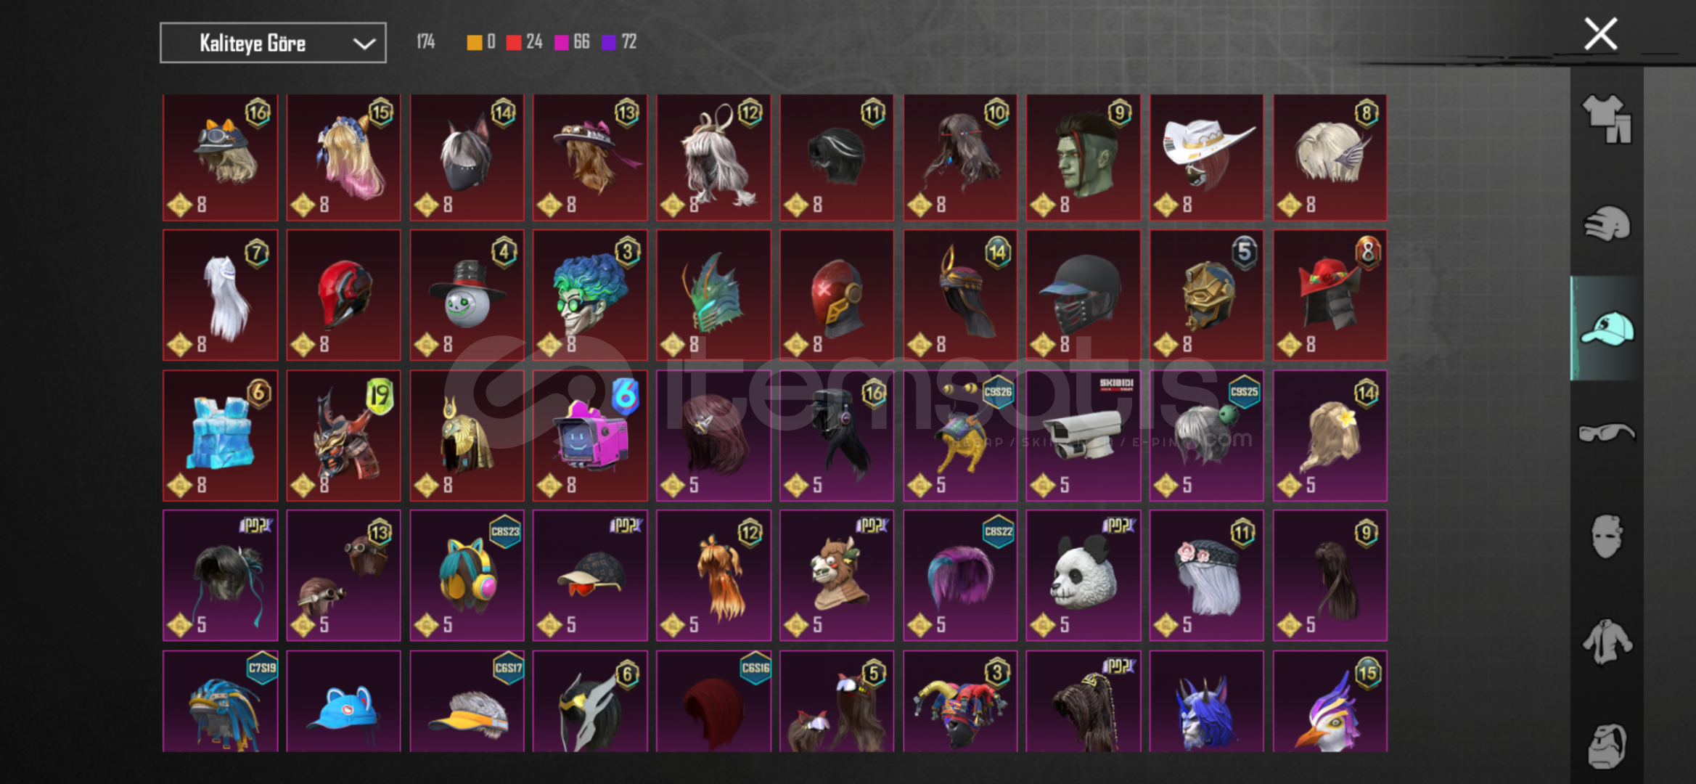Open the Kaliteye Göre sort dropdown

273,43
